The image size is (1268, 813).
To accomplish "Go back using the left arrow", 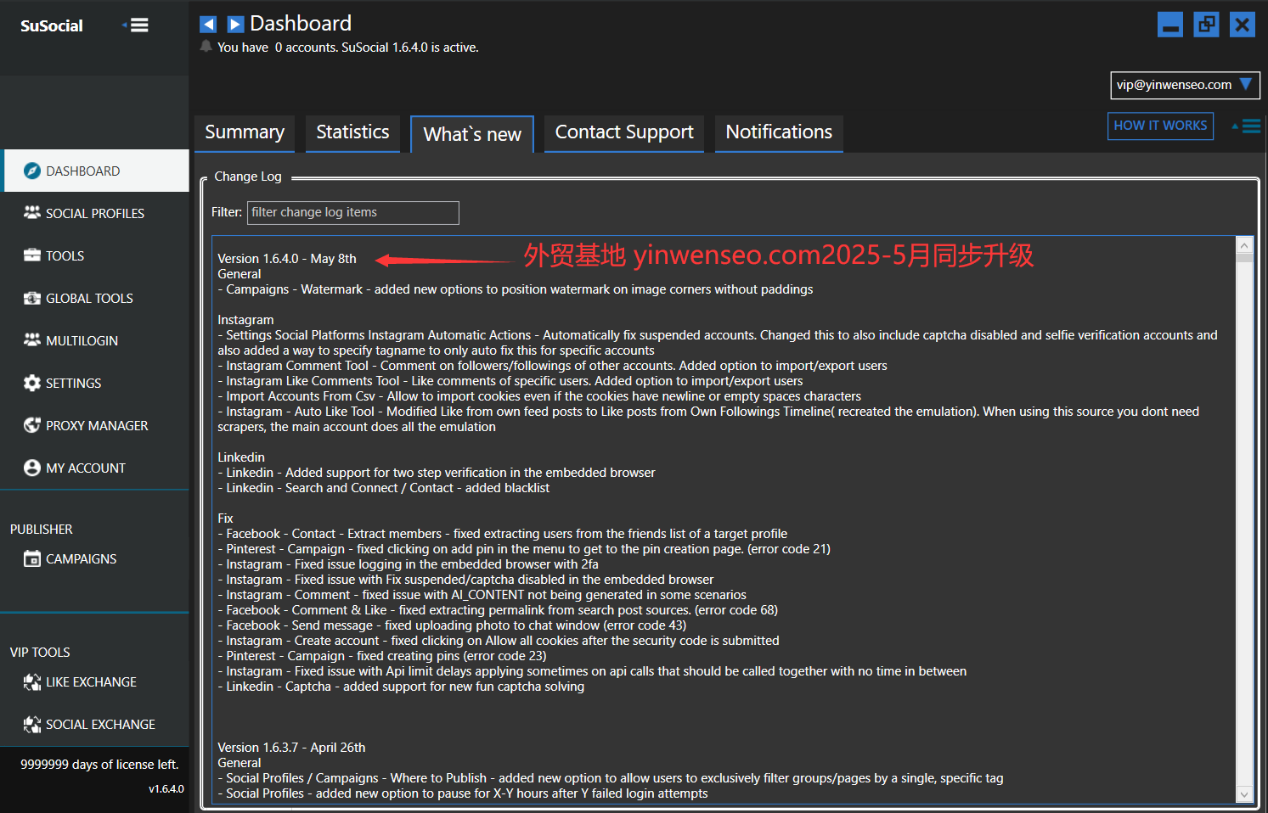I will [208, 25].
